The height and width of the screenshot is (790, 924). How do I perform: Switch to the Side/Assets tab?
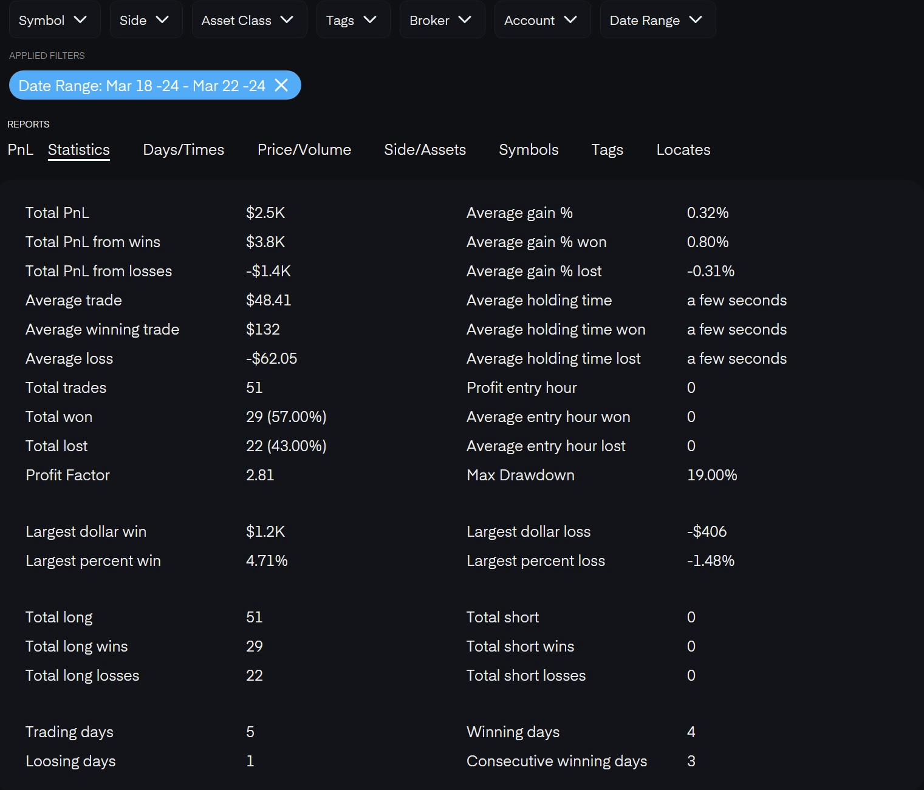click(x=425, y=149)
